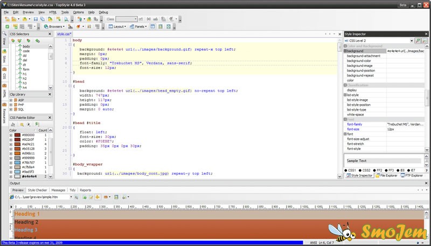The width and height of the screenshot is (431, 246).
Task: Click the Layout toolbar icon
Action: (110, 26)
